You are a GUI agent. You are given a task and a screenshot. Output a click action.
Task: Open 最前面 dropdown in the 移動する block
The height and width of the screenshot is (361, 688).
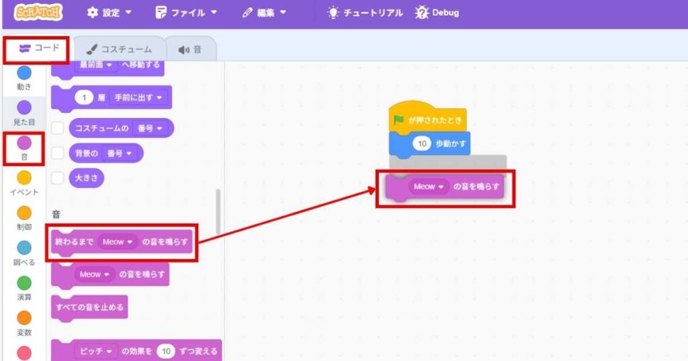tap(96, 65)
